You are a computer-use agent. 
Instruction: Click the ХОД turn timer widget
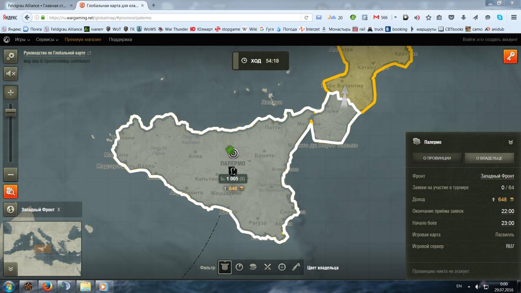[260, 61]
